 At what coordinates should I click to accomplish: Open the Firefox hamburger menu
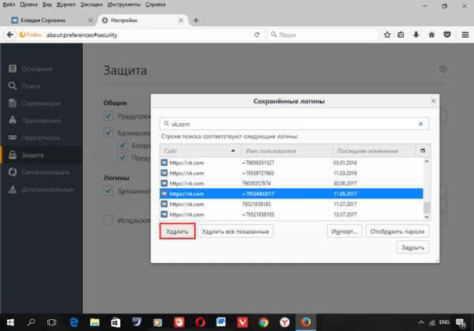(465, 35)
